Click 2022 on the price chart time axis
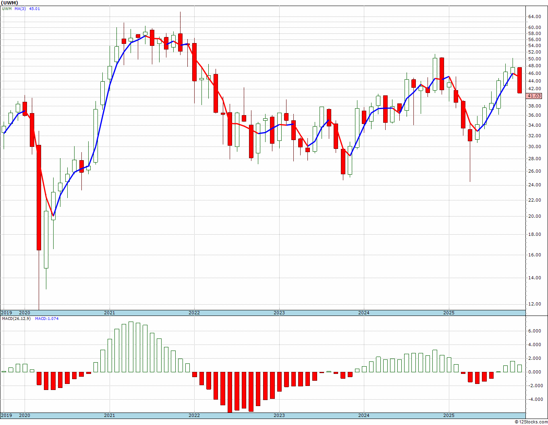The width and height of the screenshot is (548, 425). click(194, 313)
